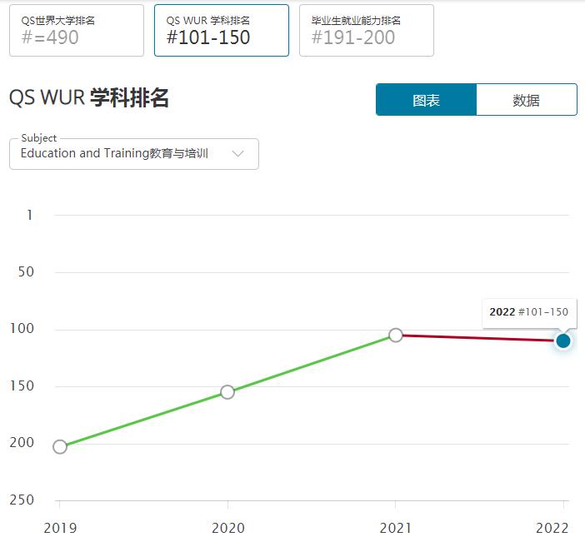Select the 2019 data point on chart
Image resolution: width=585 pixels, height=547 pixels.
60,447
